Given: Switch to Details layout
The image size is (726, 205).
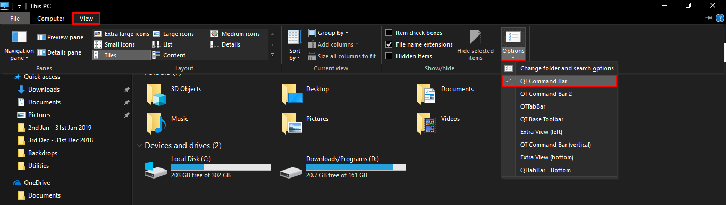Looking at the screenshot, I should [225, 44].
